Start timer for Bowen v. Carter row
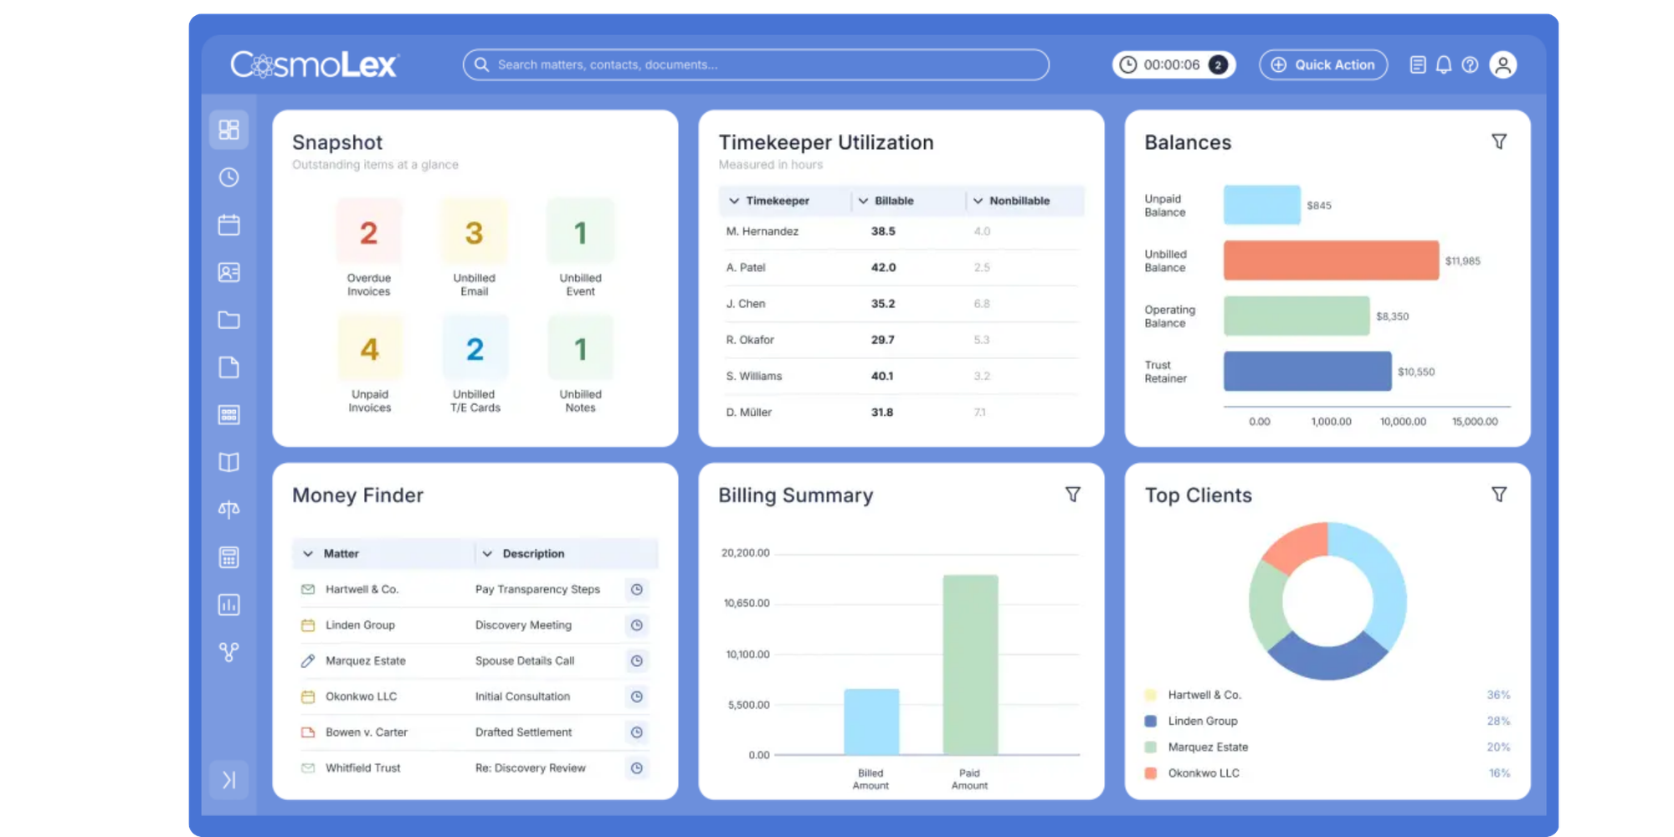1674x837 pixels. 637,732
